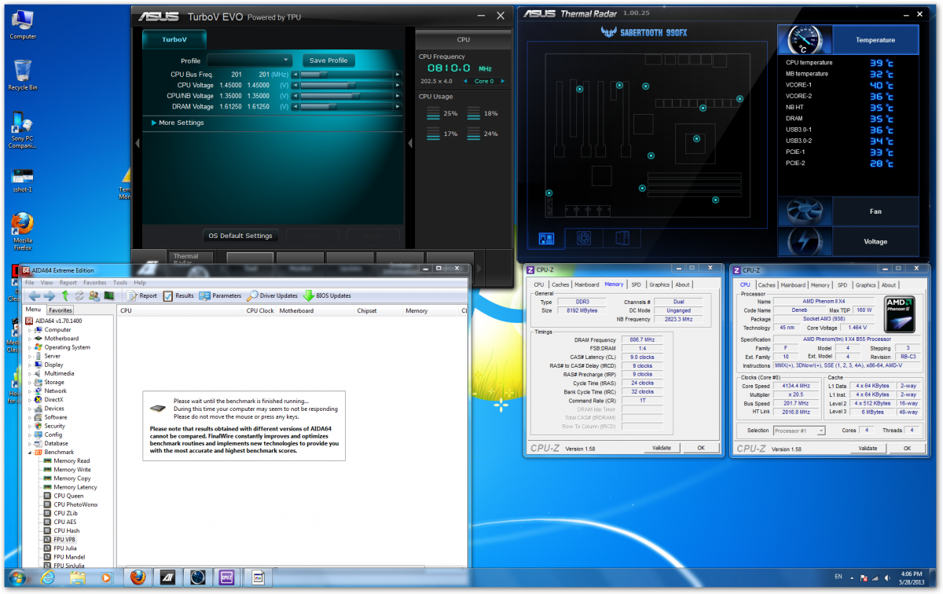Image resolution: width=943 pixels, height=594 pixels.
Task: Click the Back arrow in AIDA64 toolbar
Action: (35, 295)
